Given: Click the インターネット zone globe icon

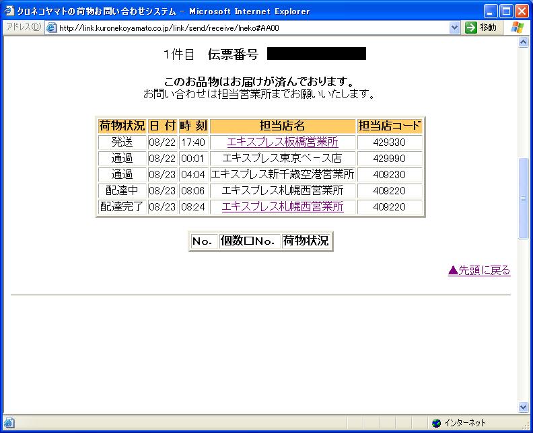Looking at the screenshot, I should [x=436, y=423].
